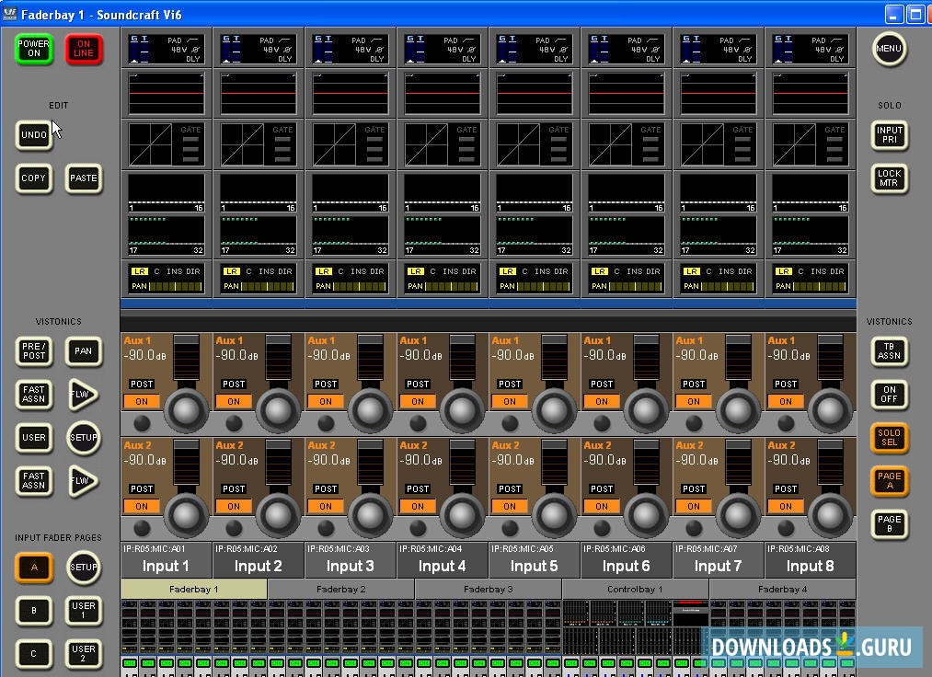This screenshot has height=677, width=932.
Task: Toggle Aux 2 ON button for Input 3
Action: 326,506
